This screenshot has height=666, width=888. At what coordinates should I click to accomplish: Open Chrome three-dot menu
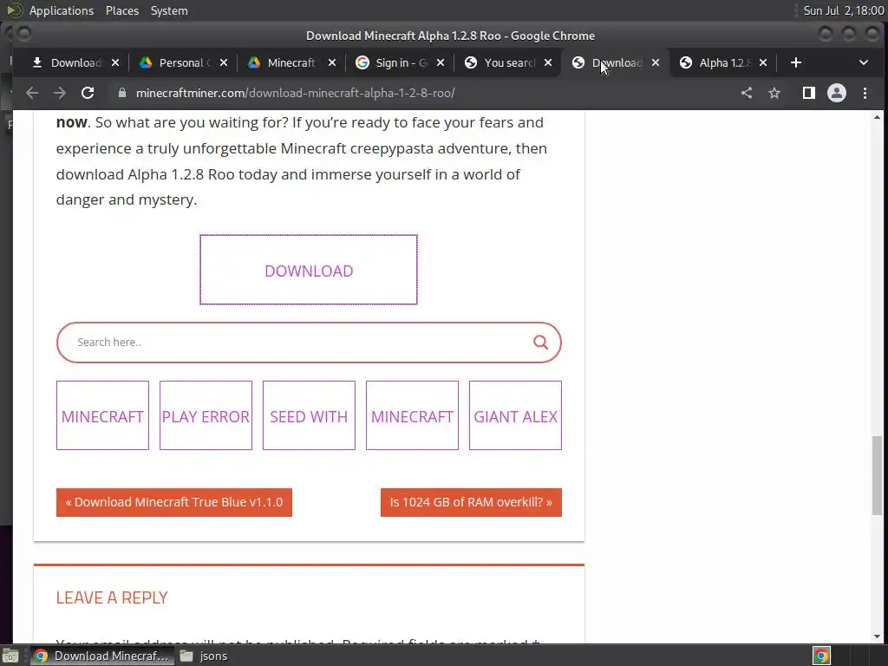coord(865,93)
